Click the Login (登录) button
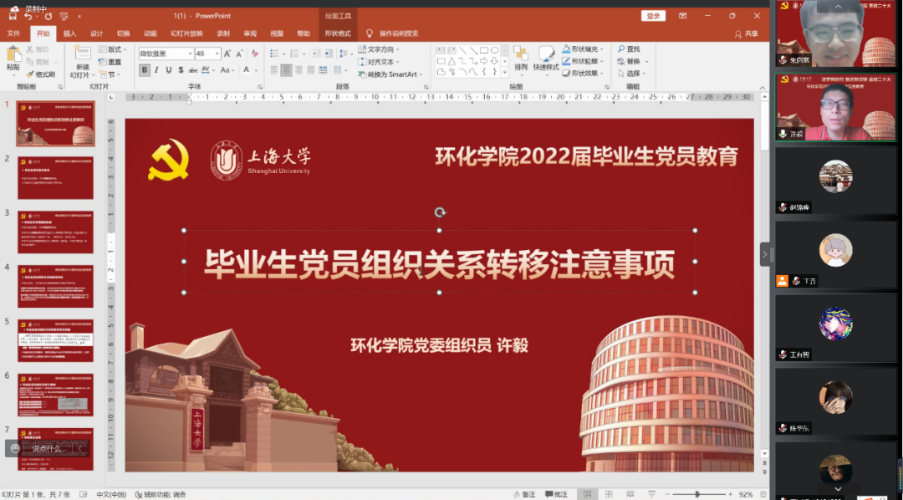903x500 pixels. pyautogui.click(x=653, y=16)
